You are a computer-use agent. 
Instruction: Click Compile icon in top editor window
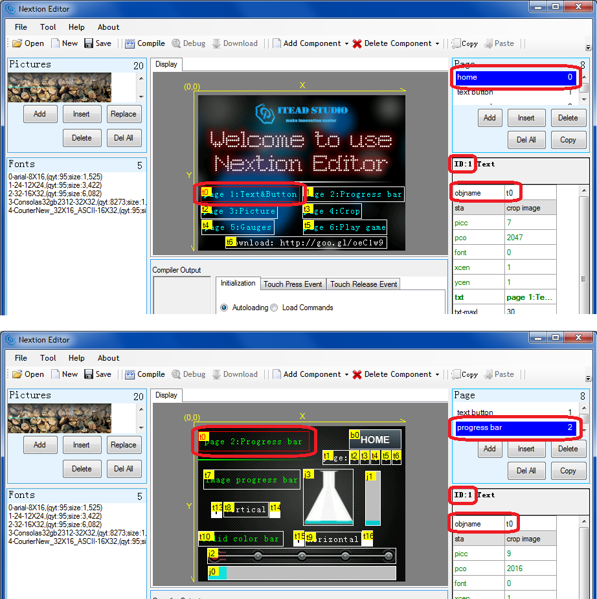[130, 43]
